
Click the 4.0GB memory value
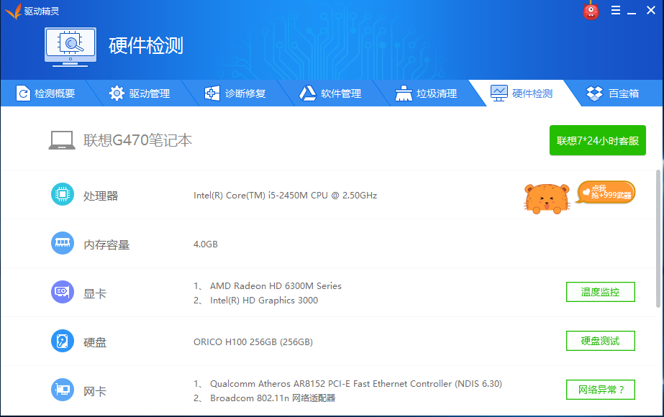(x=205, y=244)
